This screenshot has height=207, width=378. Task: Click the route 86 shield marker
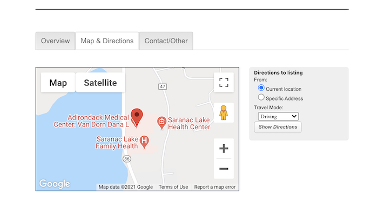tap(127, 159)
